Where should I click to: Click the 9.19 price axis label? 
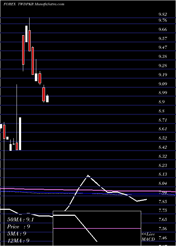163,75
